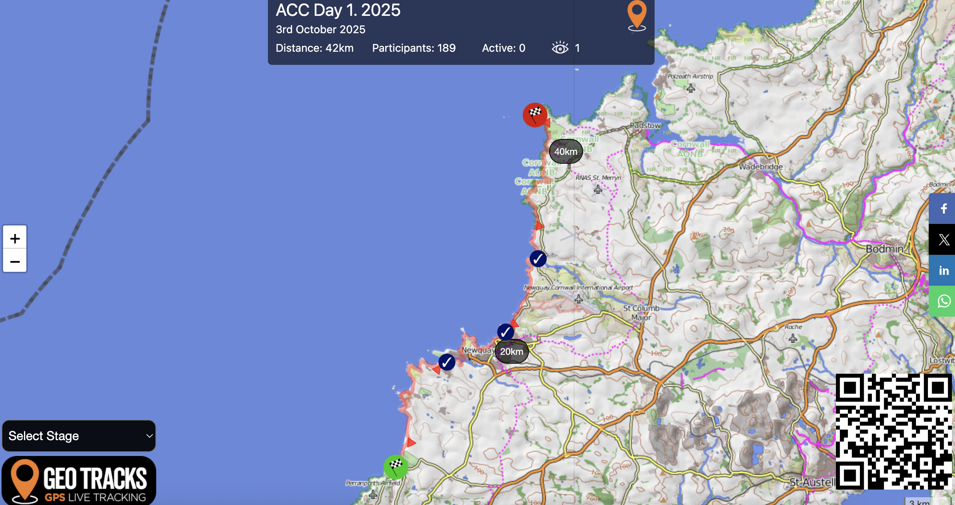The height and width of the screenshot is (505, 955).
Task: Click the 20km distance marker
Action: [x=512, y=351]
